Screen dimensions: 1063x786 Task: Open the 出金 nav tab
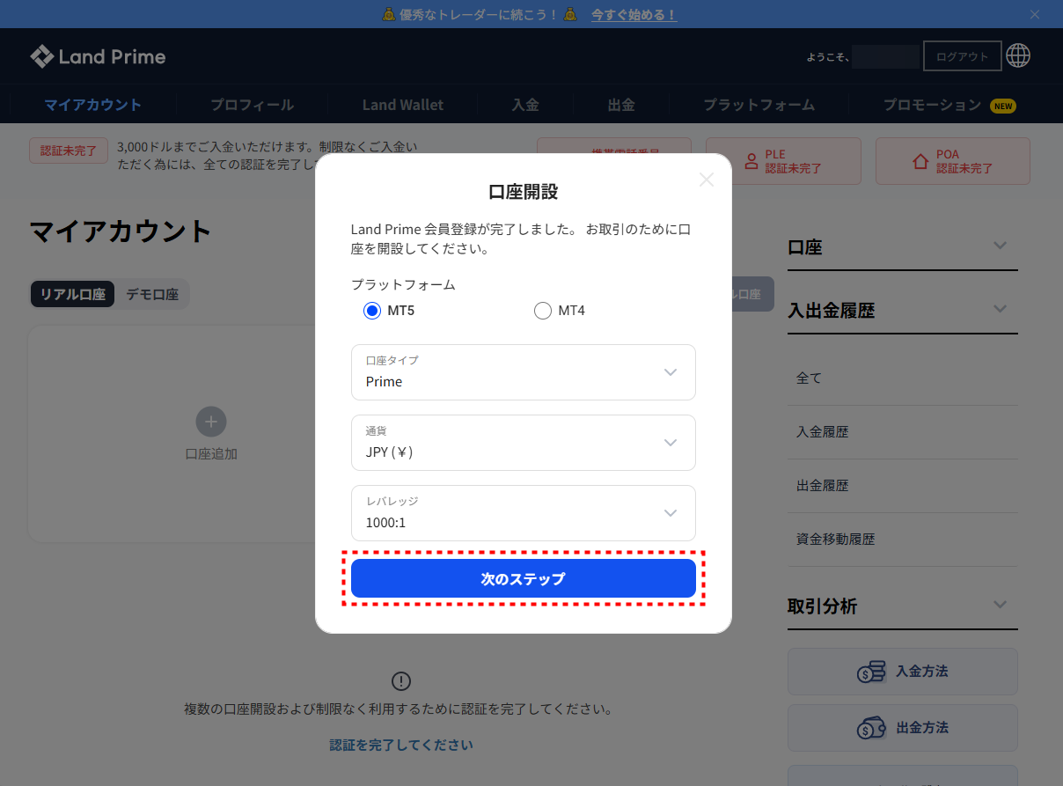(621, 105)
